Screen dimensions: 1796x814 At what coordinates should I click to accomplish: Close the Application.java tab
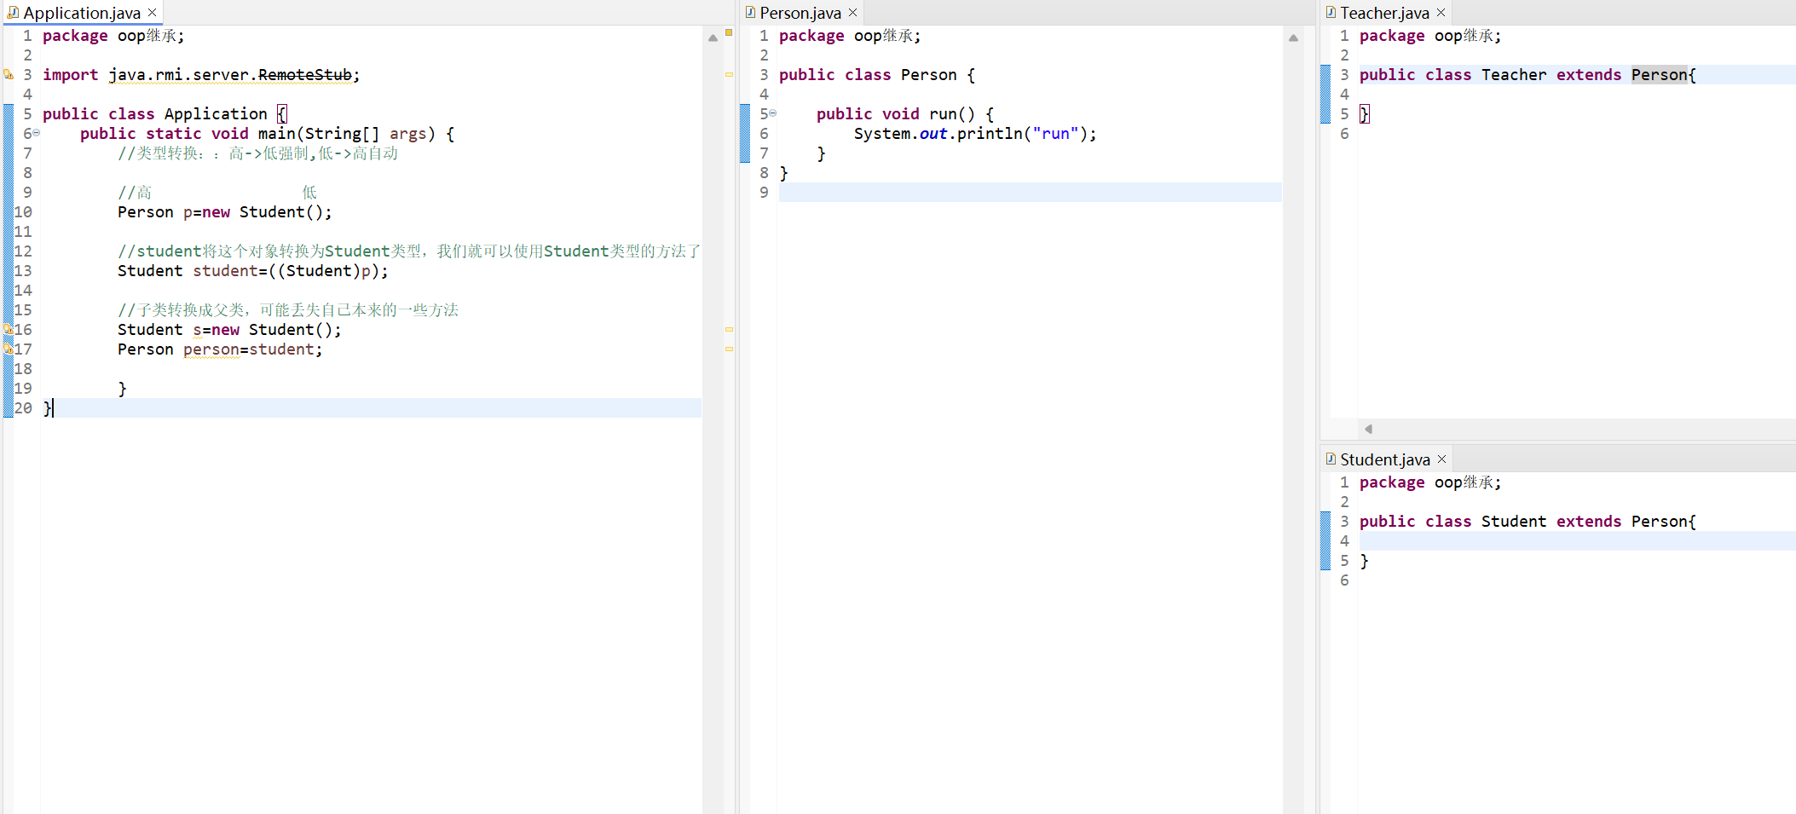pos(153,13)
